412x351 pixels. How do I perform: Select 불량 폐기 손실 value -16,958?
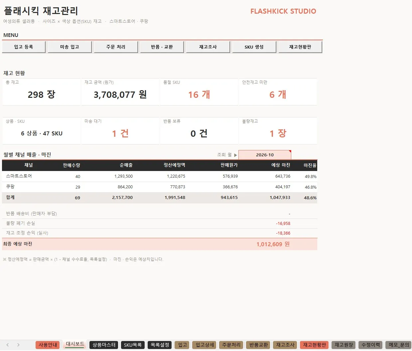(x=283, y=224)
